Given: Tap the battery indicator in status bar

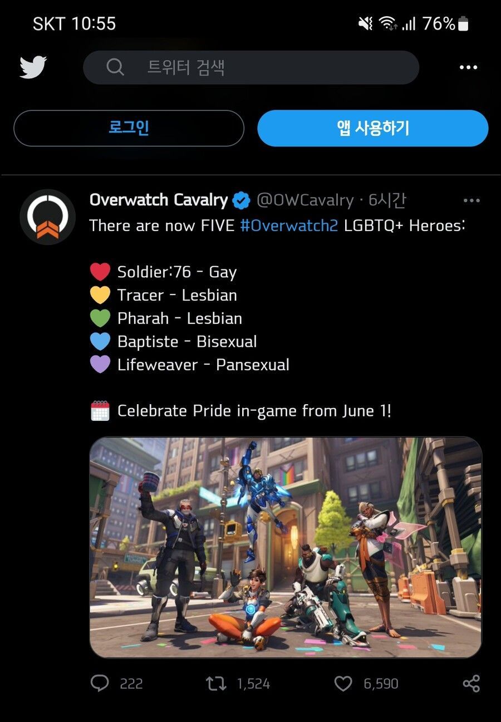Looking at the screenshot, I should pos(463,23).
